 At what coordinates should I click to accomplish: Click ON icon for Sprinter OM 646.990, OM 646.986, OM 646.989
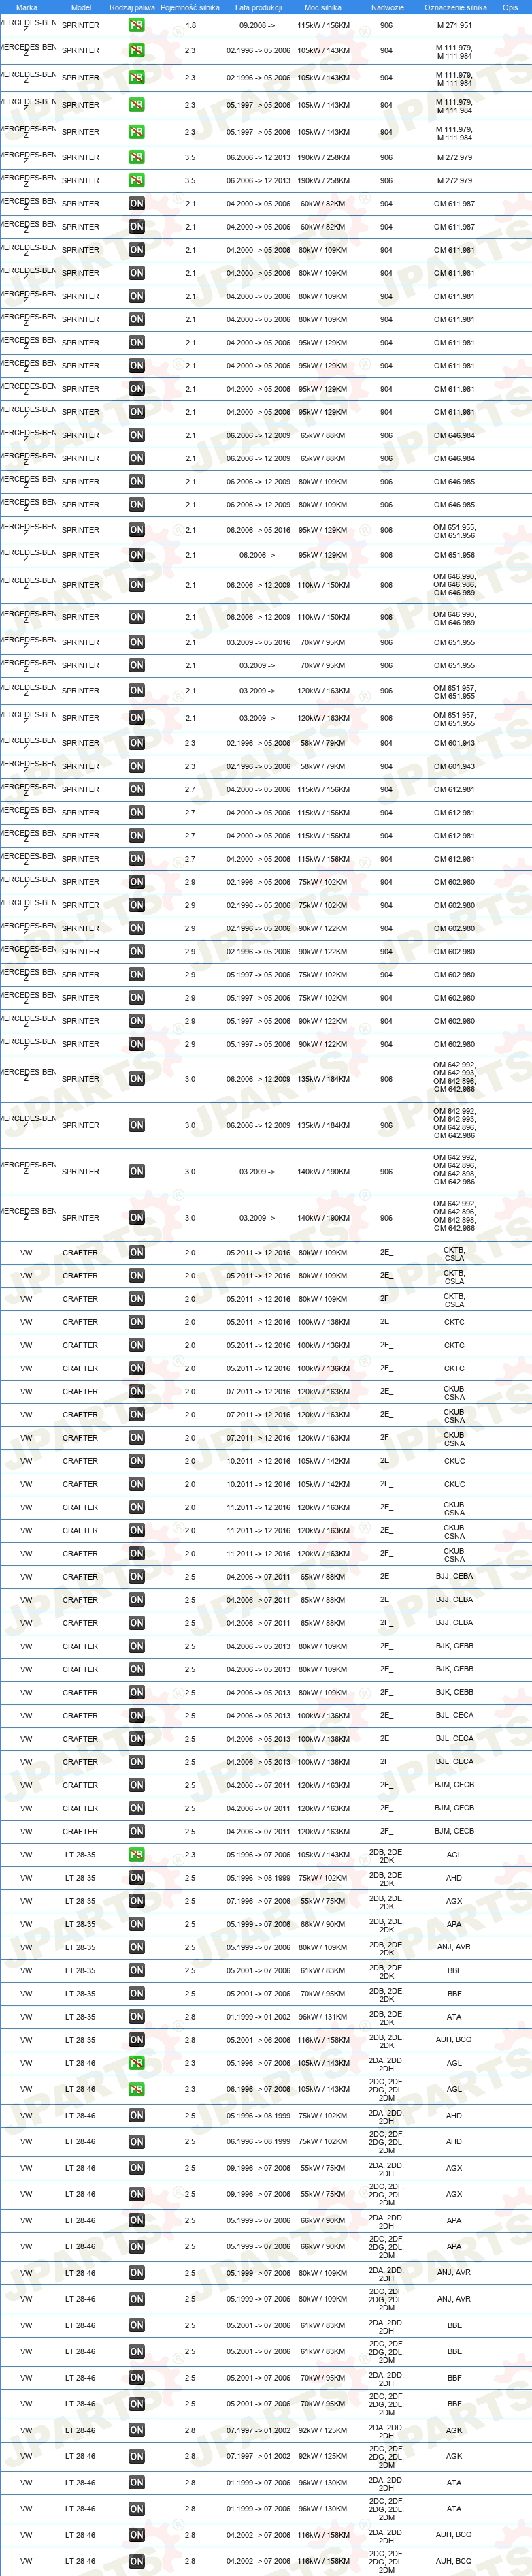[x=137, y=585]
